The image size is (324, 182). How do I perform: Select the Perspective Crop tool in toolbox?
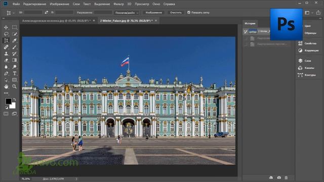click(6, 40)
